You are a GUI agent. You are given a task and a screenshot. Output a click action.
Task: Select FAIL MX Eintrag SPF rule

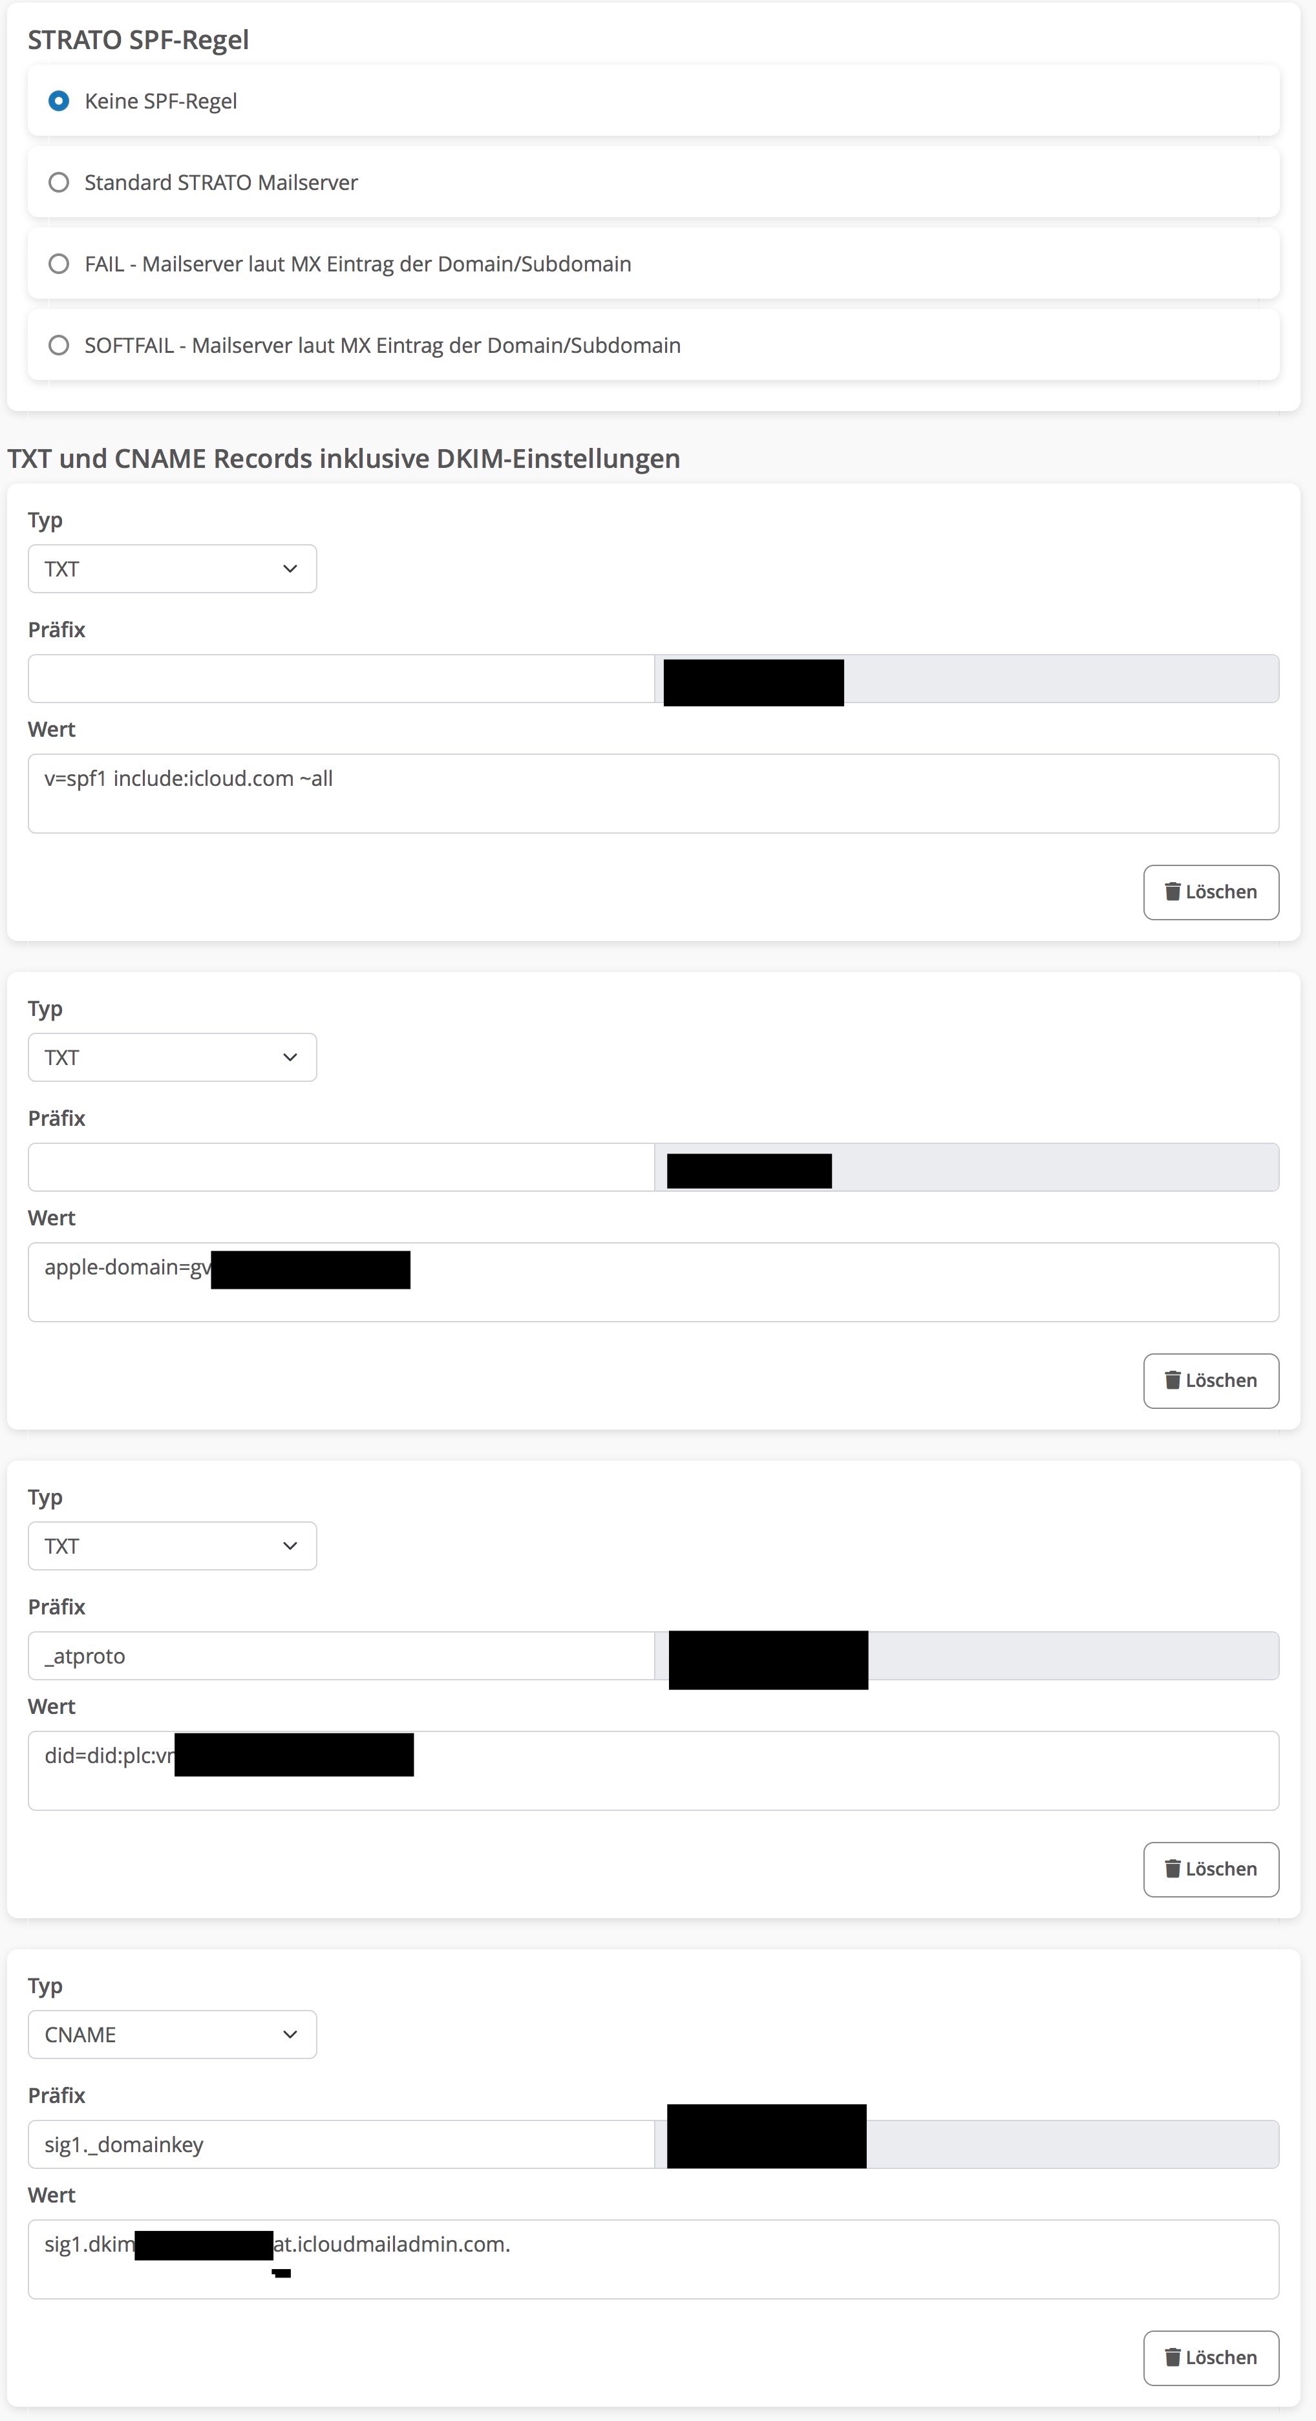[59, 264]
